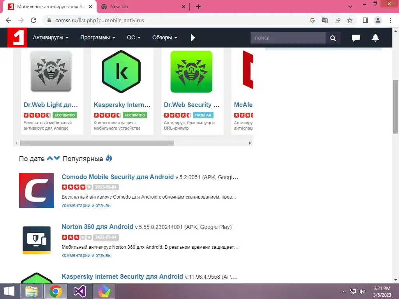Open the Windows Start menu

(x=9, y=291)
